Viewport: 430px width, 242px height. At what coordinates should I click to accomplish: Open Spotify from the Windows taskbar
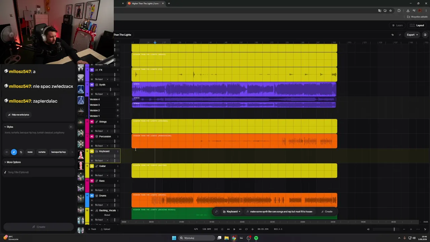[x=256, y=238]
